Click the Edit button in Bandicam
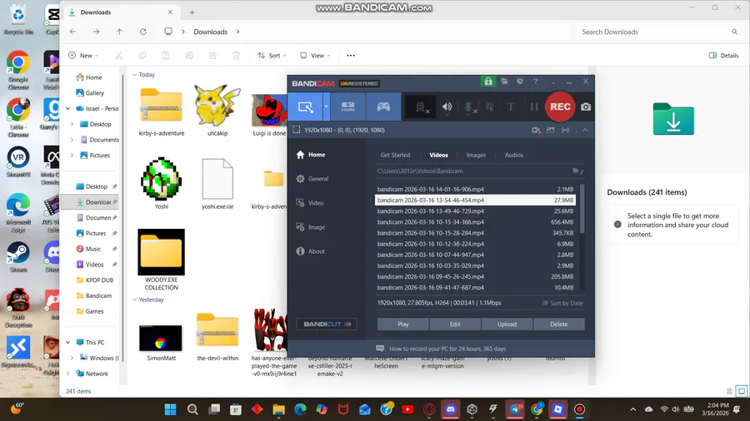750x421 pixels. click(455, 324)
